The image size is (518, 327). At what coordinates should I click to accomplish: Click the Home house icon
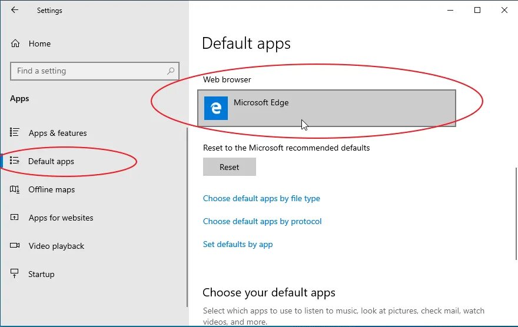(16, 44)
